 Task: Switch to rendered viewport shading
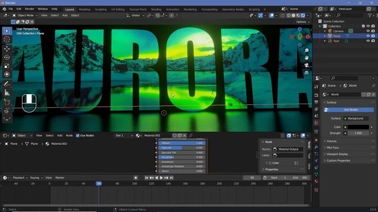tap(303, 15)
